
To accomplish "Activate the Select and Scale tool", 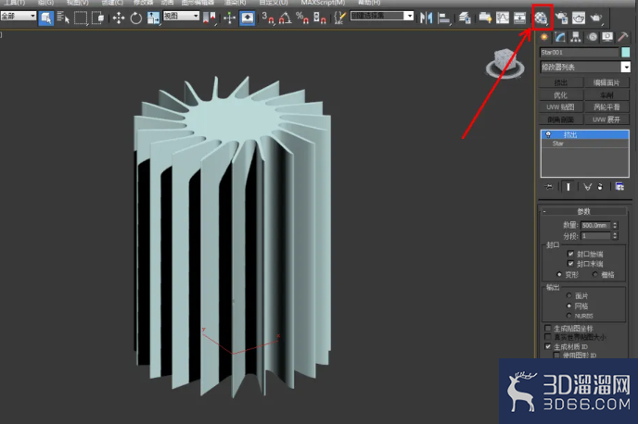I will click(153, 18).
